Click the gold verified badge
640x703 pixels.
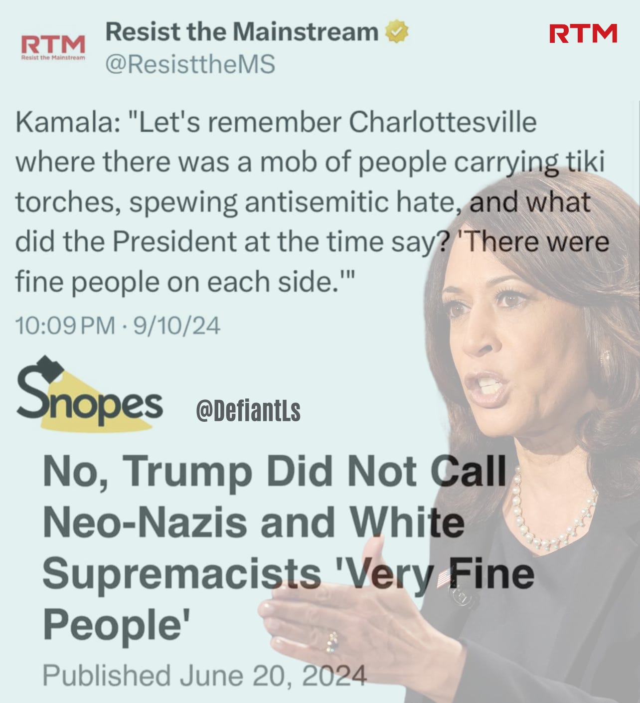point(397,32)
